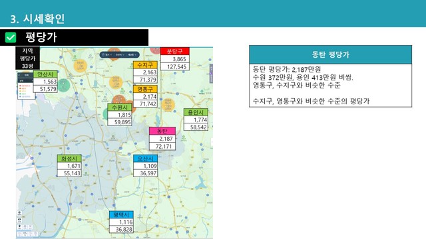Open the middle dropdown in the map's region selector pill
Screen dimensions: 426x239
(120, 54)
